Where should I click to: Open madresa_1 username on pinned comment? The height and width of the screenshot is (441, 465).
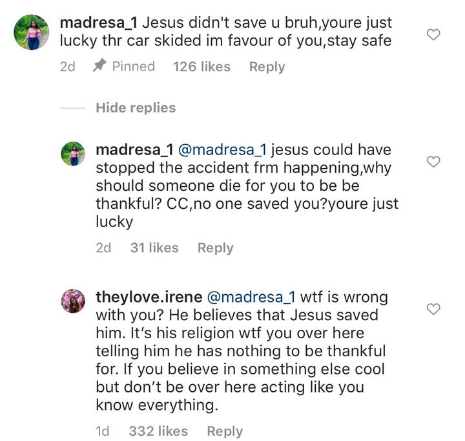tap(97, 23)
